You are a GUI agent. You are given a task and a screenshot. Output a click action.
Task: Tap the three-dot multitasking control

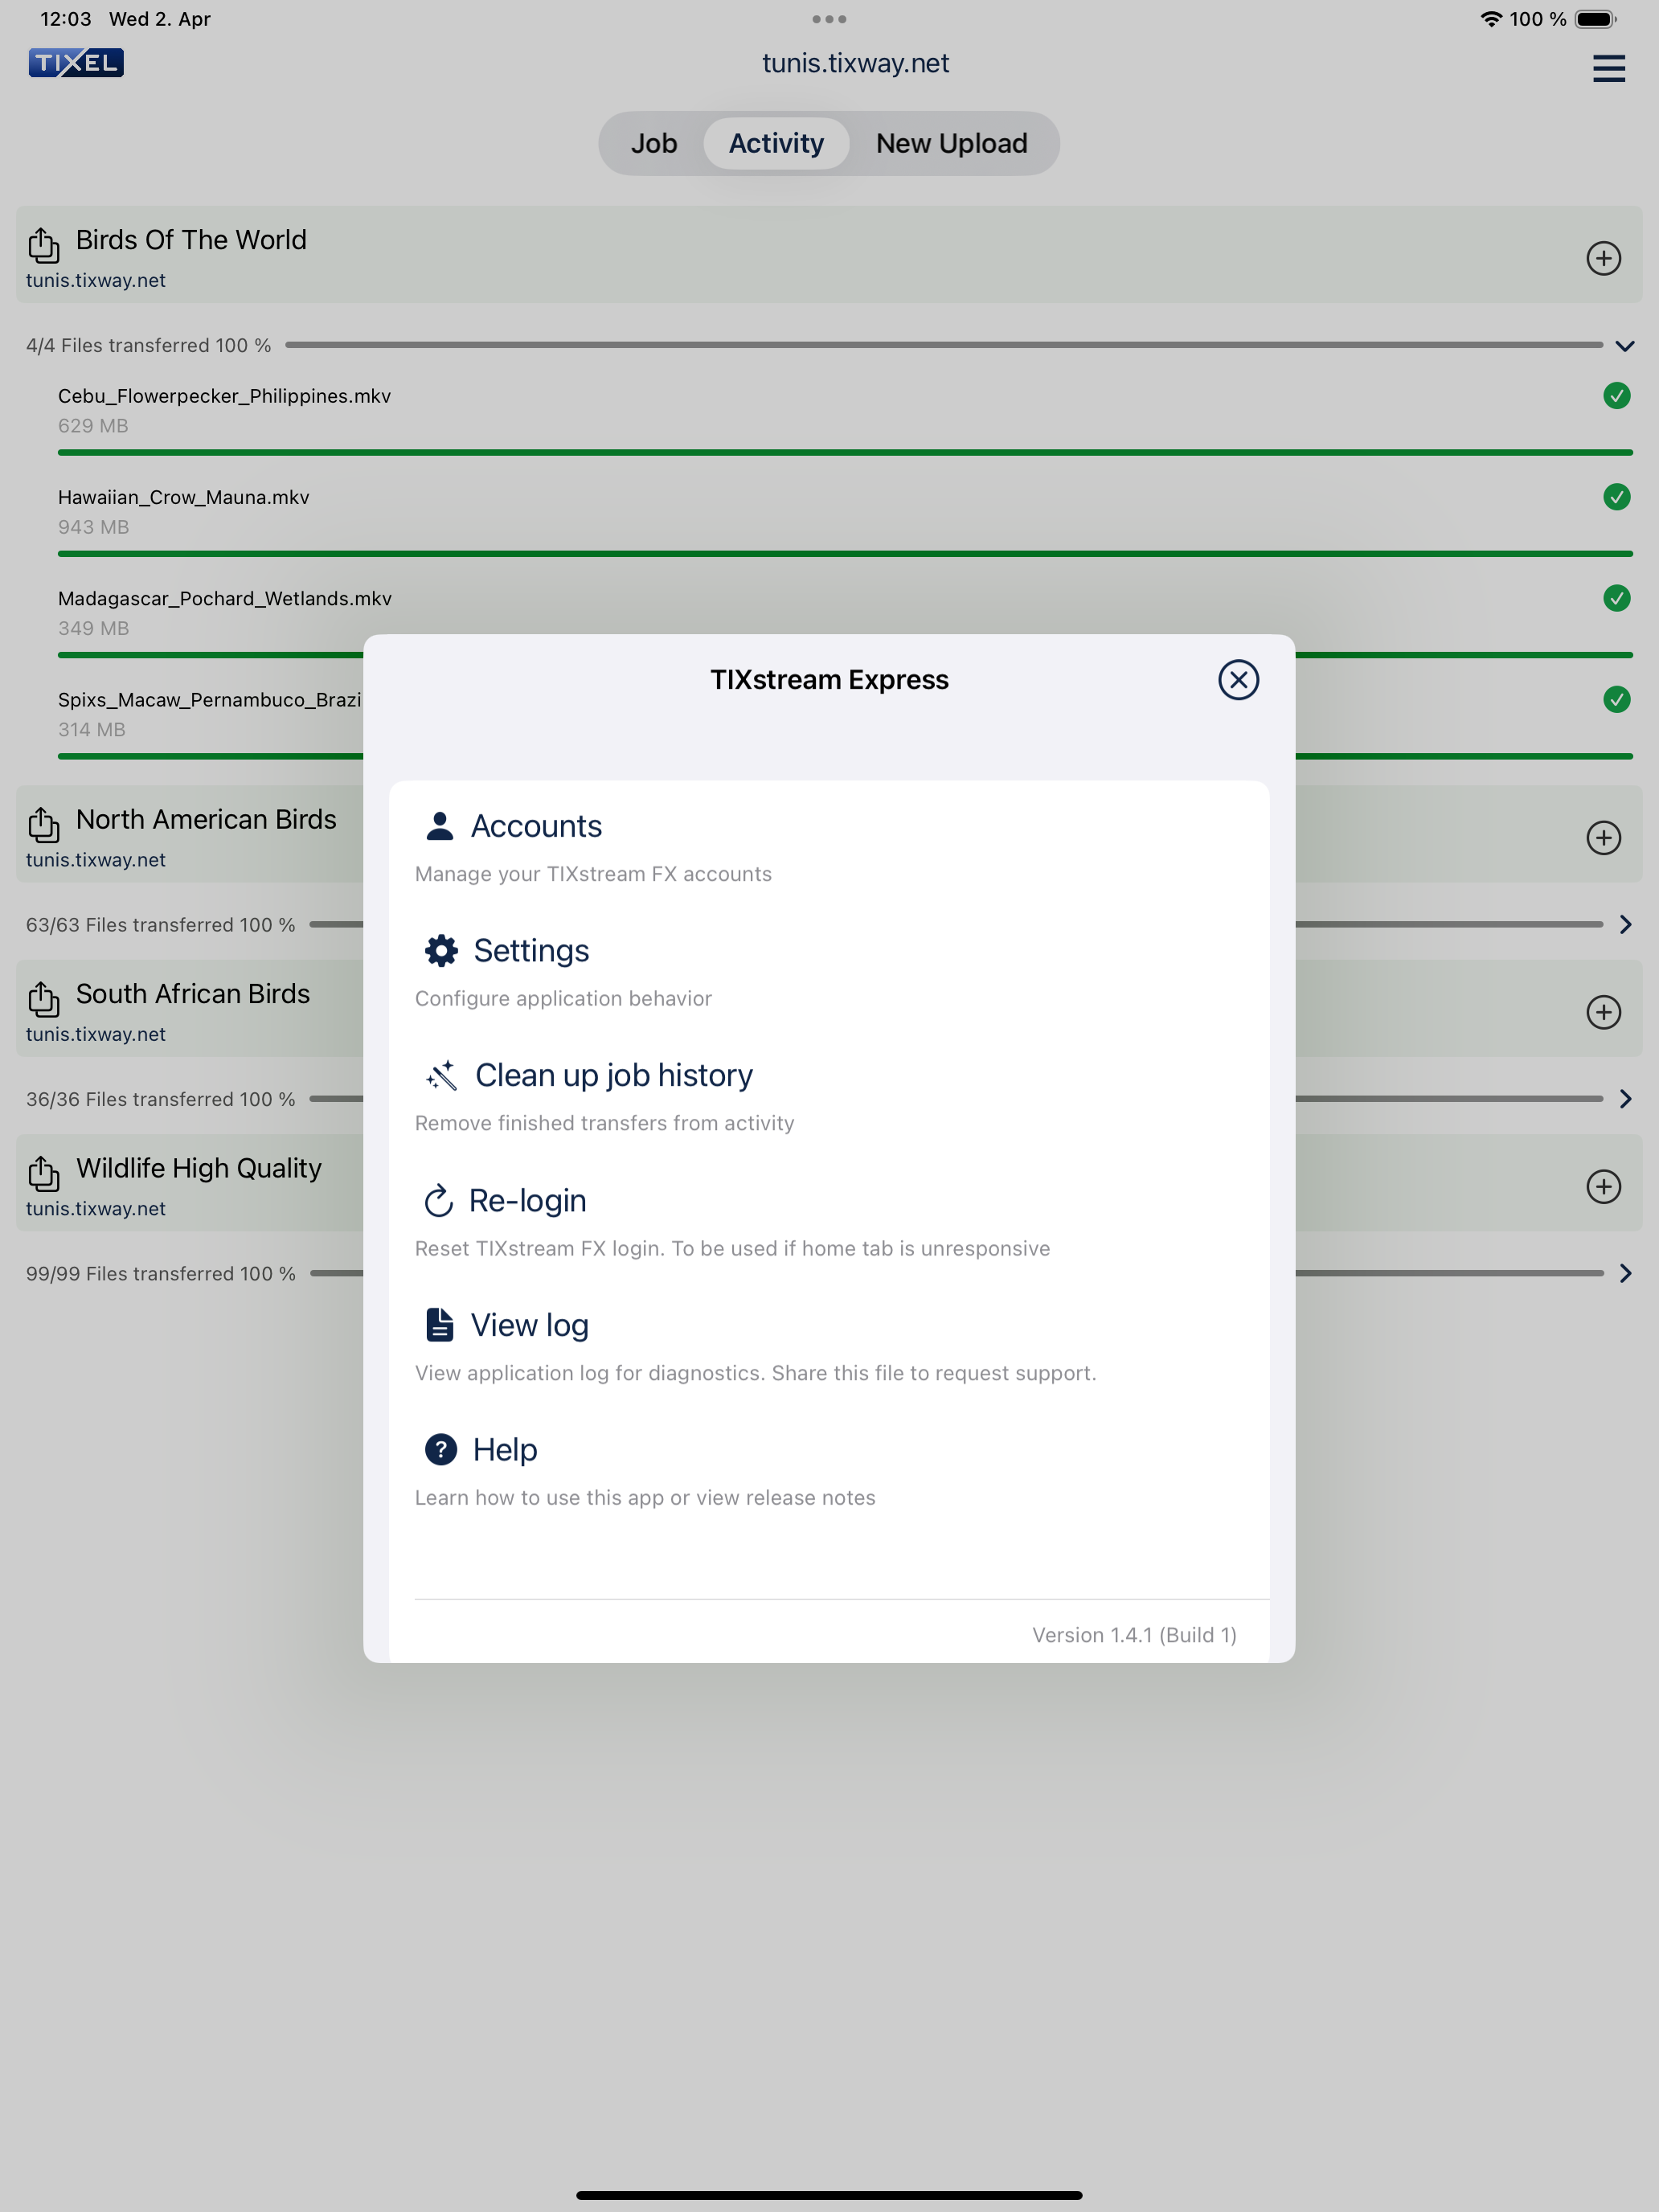click(829, 19)
